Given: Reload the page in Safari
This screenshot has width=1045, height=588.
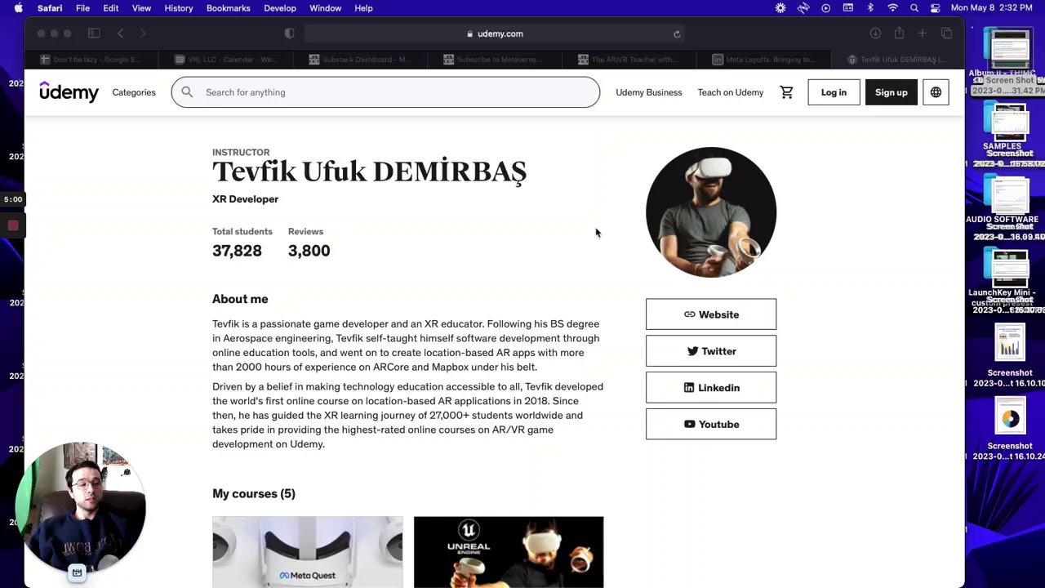Looking at the screenshot, I should 677,33.
